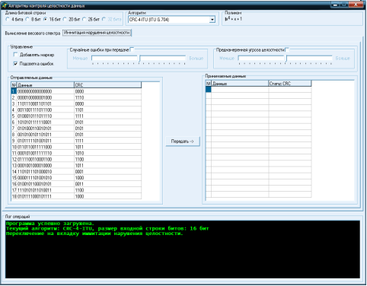
Task: Select data cell in sent row 3
Action: [46, 103]
